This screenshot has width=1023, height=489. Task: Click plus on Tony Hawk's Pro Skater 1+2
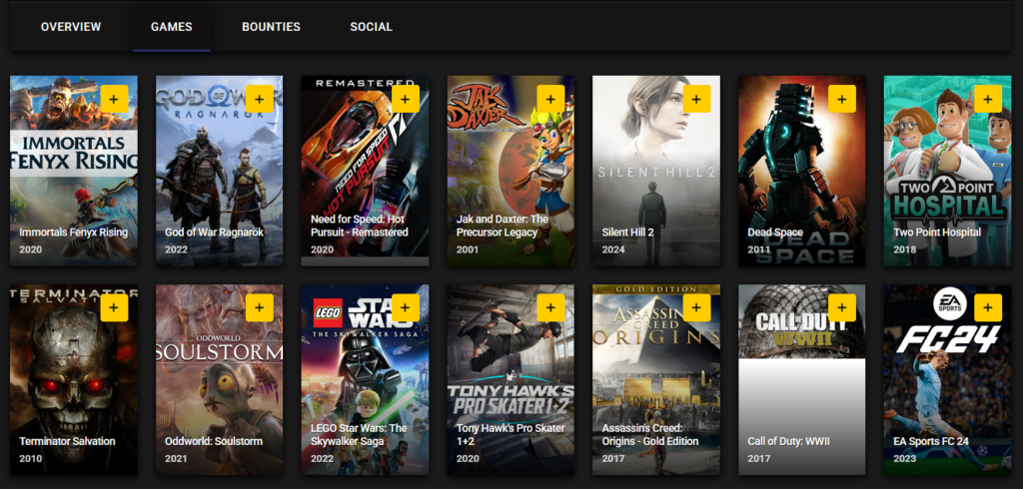click(550, 307)
